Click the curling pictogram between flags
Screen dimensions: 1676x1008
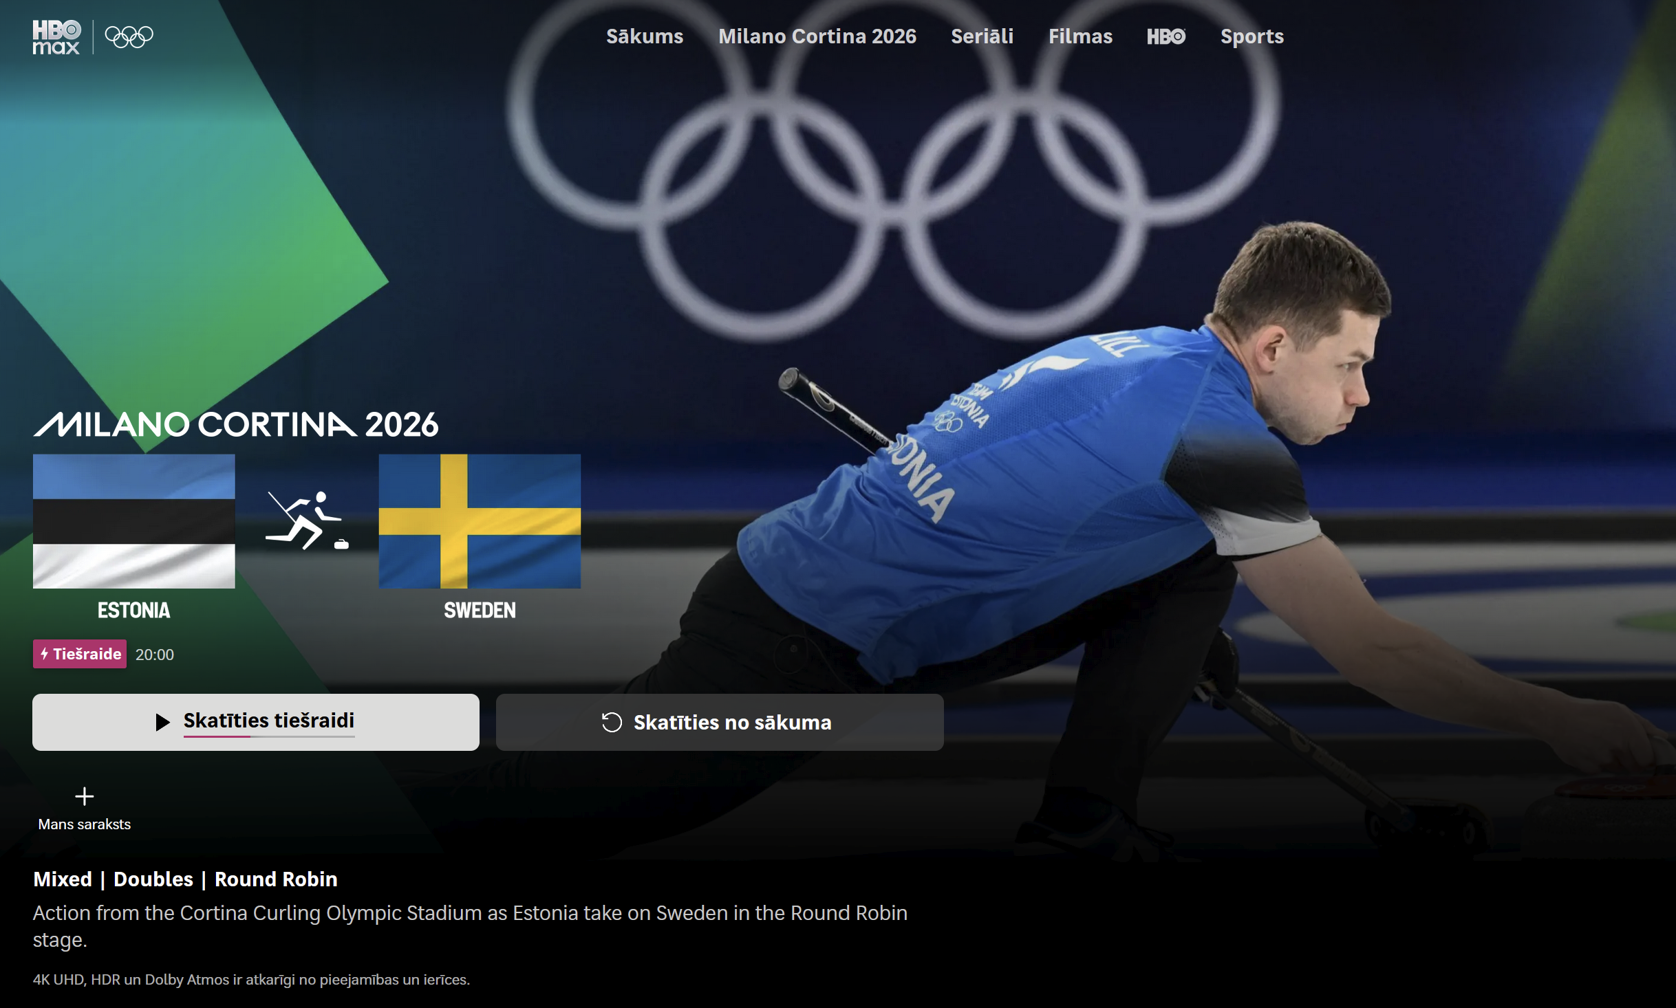tap(307, 521)
